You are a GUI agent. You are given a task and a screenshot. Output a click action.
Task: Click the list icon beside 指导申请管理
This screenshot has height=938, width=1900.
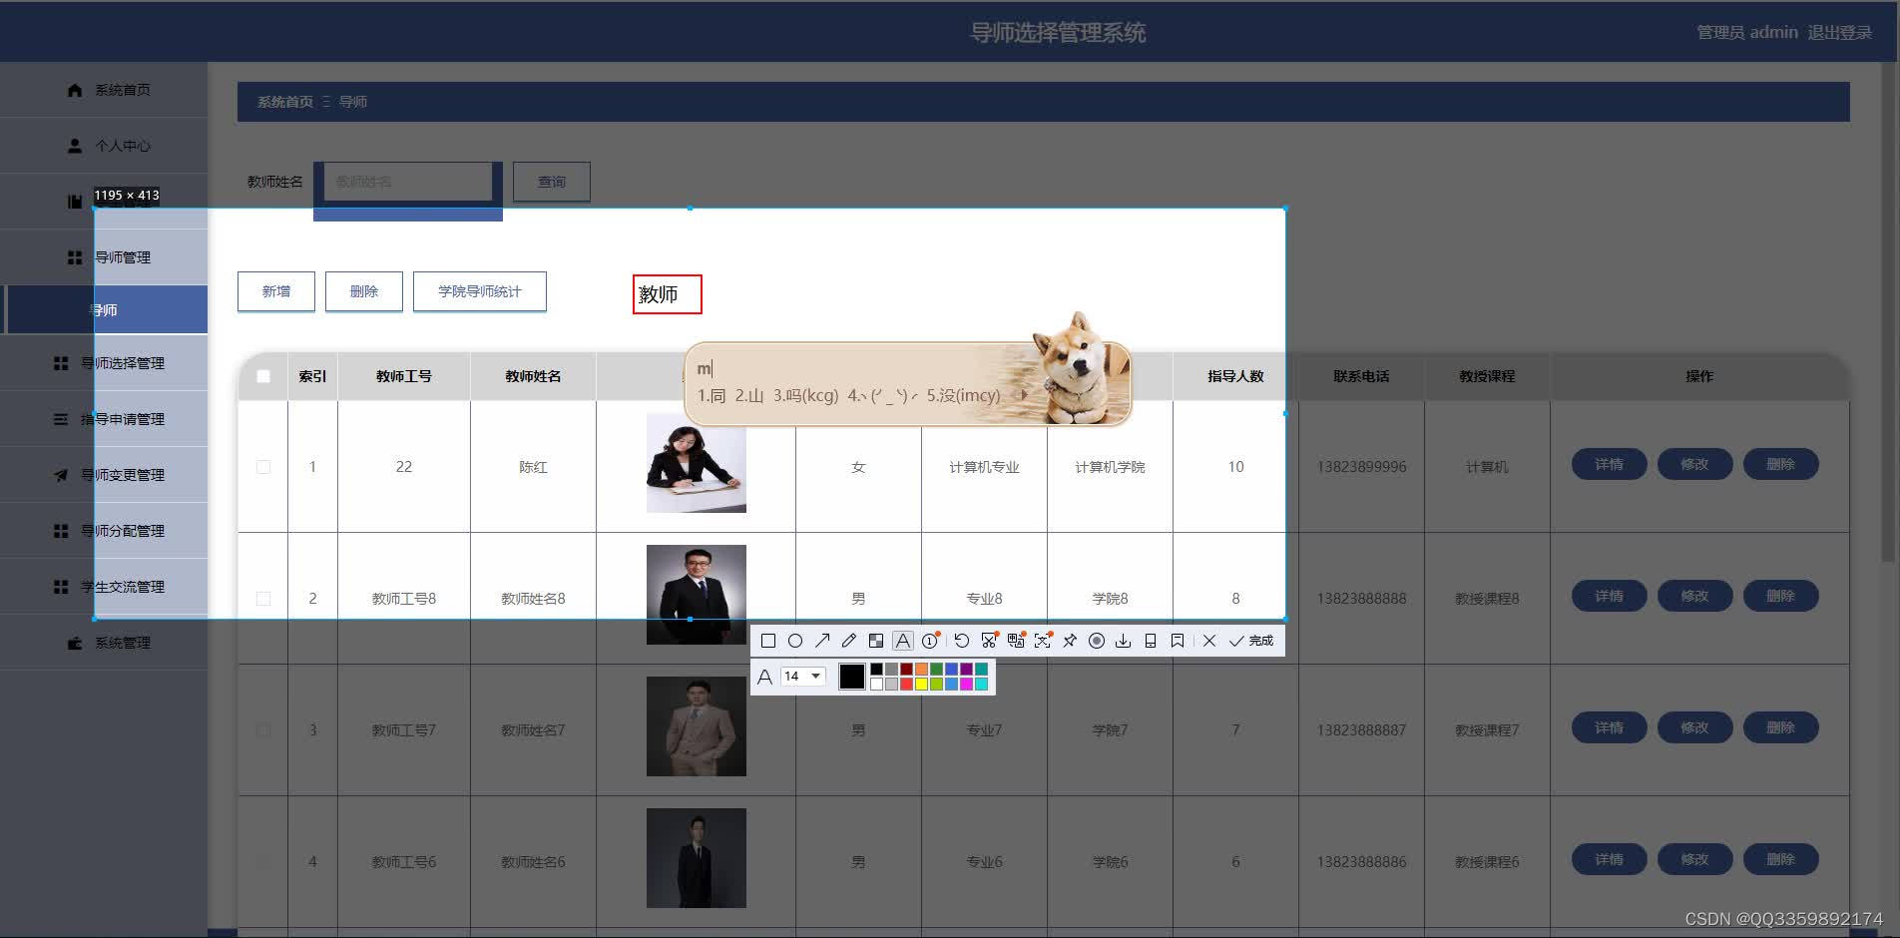[61, 419]
